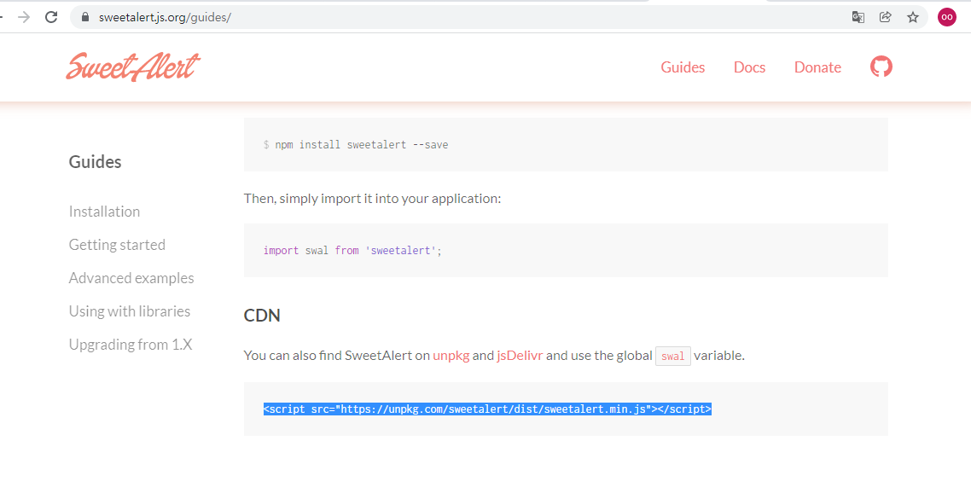Click the inline swal code badge
Screen dimensions: 971x499
coord(673,357)
